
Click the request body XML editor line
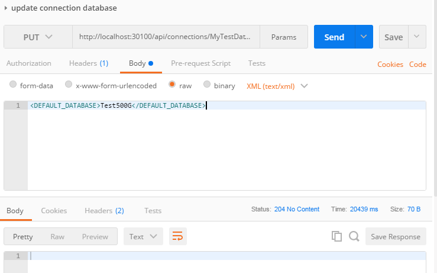click(x=226, y=105)
